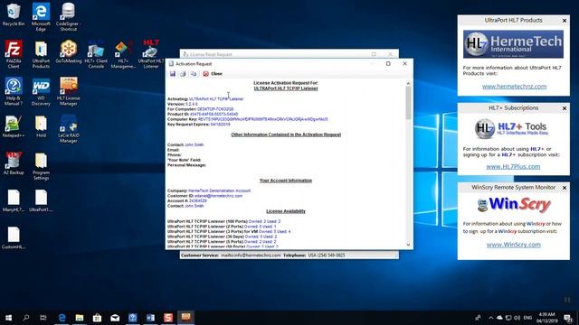Screen dimensions: 579x325
Task: Open WD Discovery desktop icon
Action: 41,91
